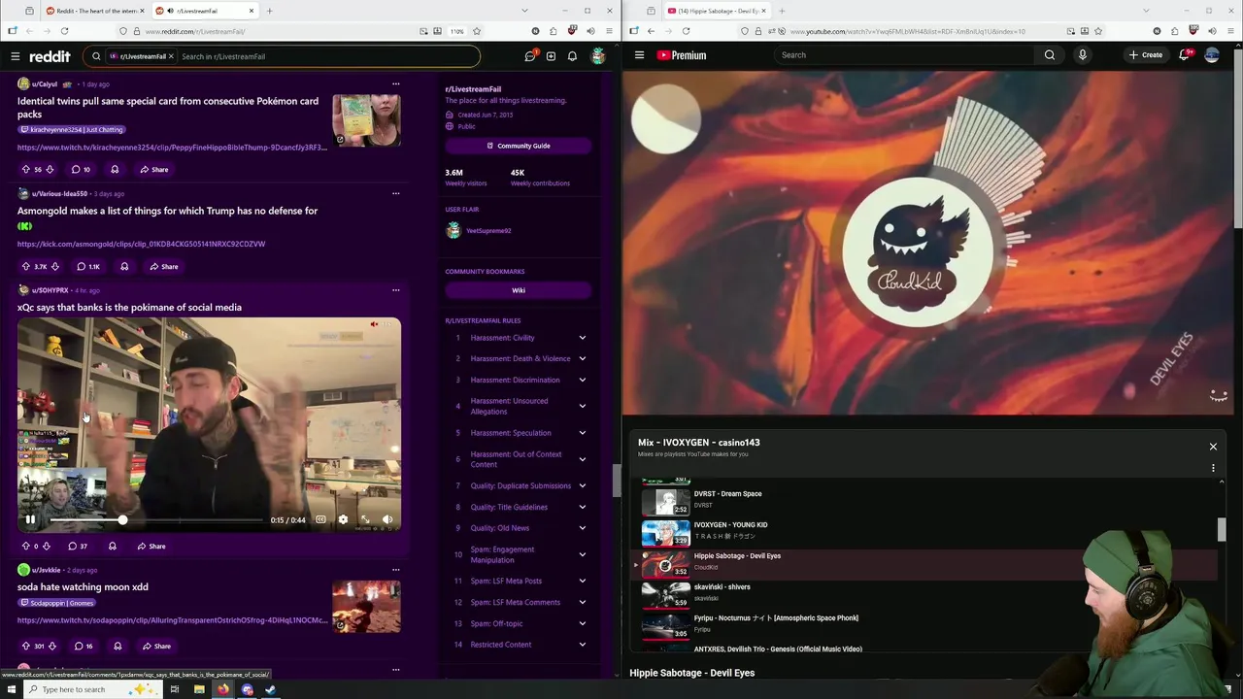Viewport: 1243px width, 699px height.
Task: Upvote the soda hate watching post
Action: [x=25, y=646]
